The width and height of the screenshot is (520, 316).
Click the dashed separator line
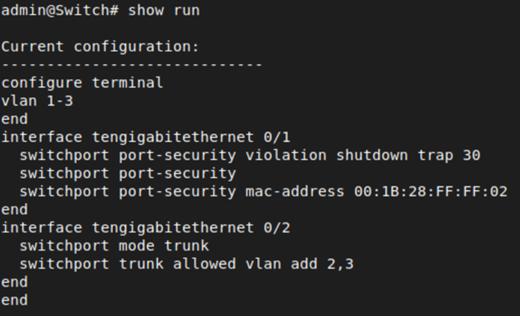point(131,65)
